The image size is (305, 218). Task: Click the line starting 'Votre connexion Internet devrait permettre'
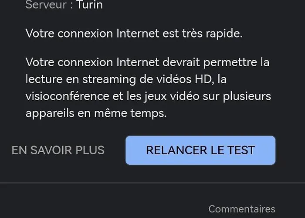tap(147, 62)
